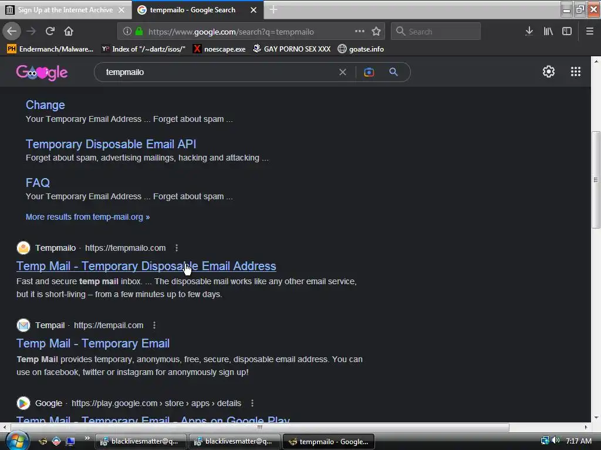This screenshot has height=450, width=601.
Task: Click the Tempail envelope favicon
Action: click(x=23, y=325)
